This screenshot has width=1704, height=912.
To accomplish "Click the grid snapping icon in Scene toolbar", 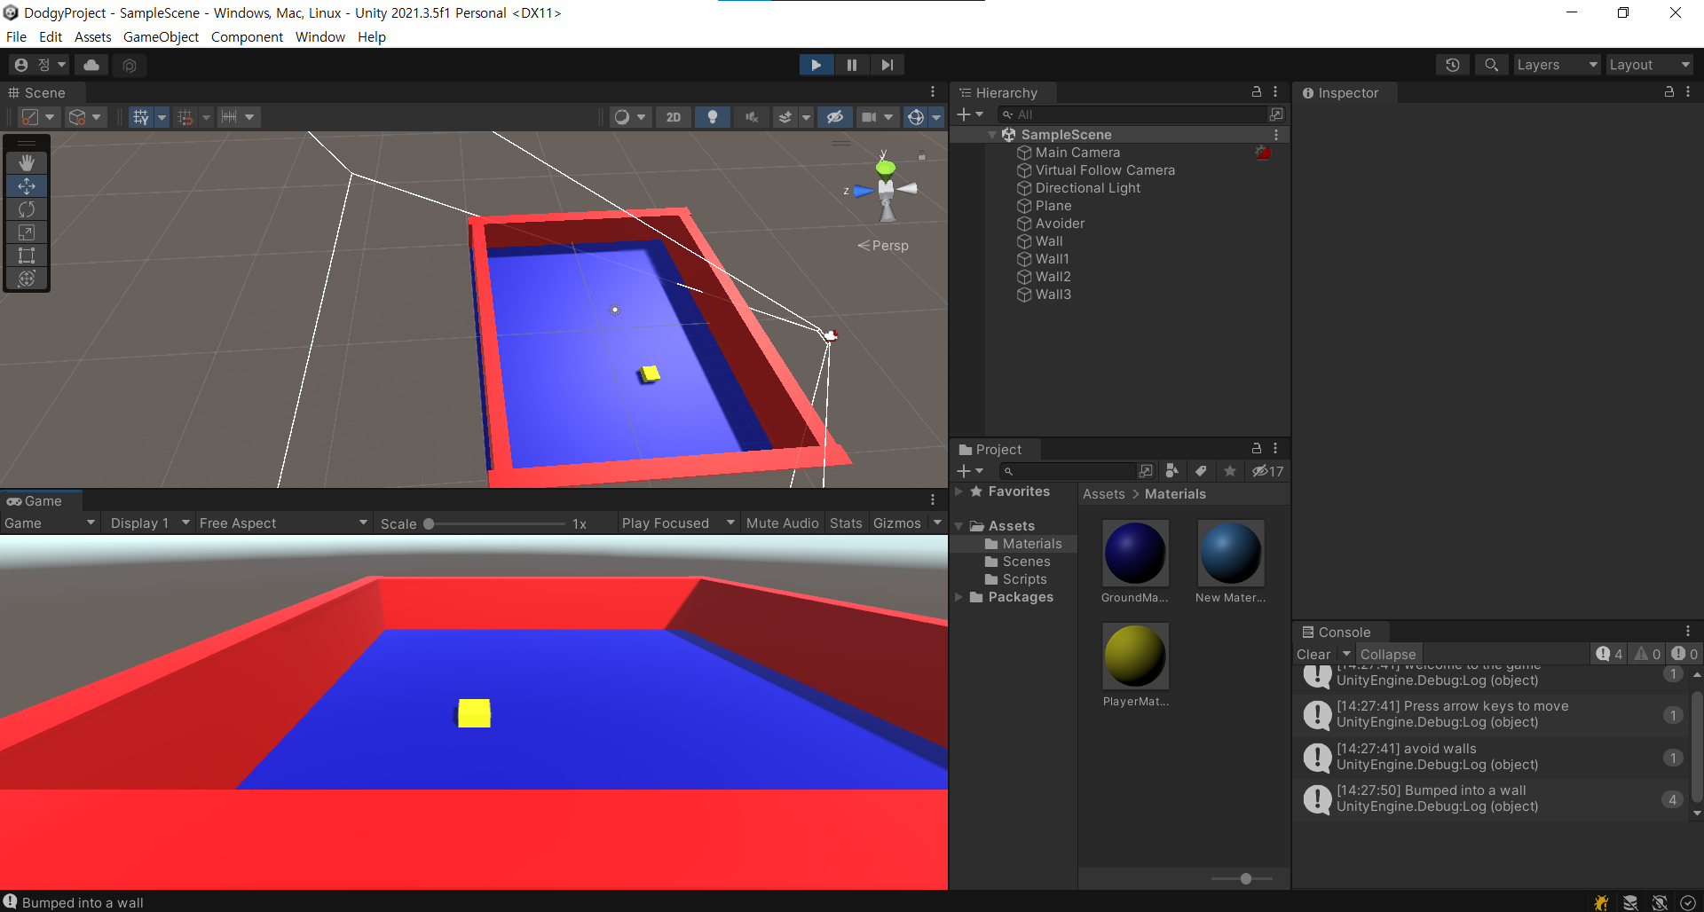I will 185,117.
